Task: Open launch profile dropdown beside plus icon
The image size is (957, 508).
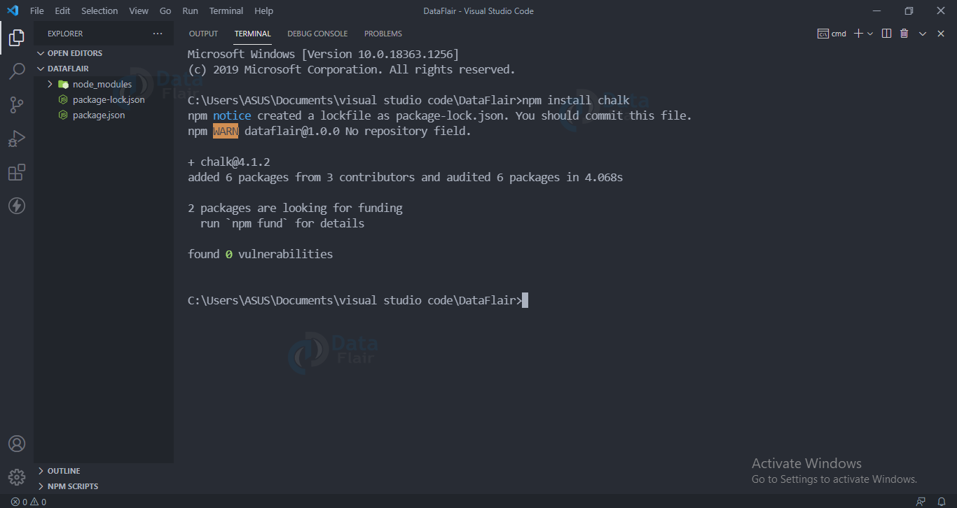Action: 870,34
